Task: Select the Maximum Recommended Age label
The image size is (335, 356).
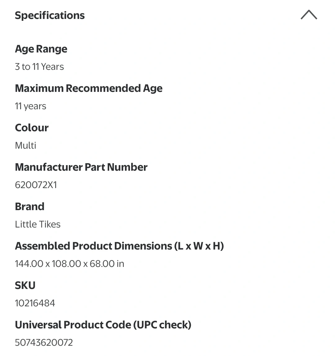Action: pyautogui.click(x=88, y=88)
